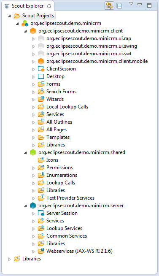Click the Wizards folder icon
The image size is (159, 276).
pyautogui.click(x=41, y=99)
